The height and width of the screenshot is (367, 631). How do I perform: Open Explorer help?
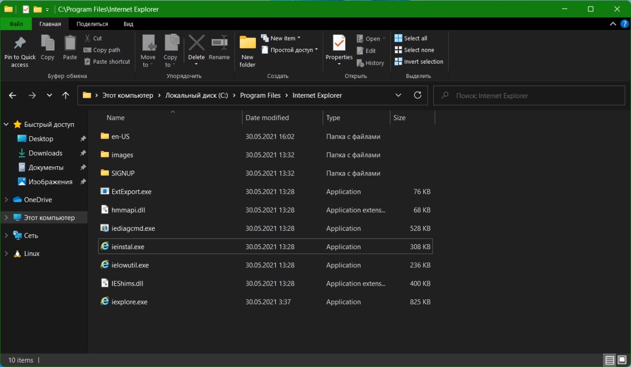coord(624,24)
